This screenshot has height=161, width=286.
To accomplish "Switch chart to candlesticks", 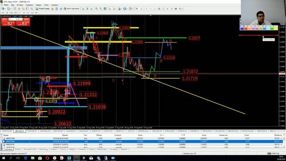I will pos(88,8).
